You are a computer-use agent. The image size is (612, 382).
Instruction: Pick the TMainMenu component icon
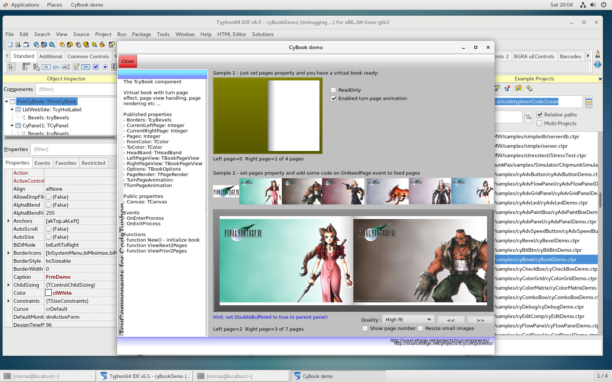click(x=26, y=67)
